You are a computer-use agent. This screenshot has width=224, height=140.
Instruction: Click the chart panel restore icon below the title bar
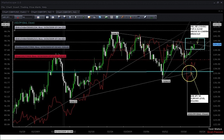point(219,11)
